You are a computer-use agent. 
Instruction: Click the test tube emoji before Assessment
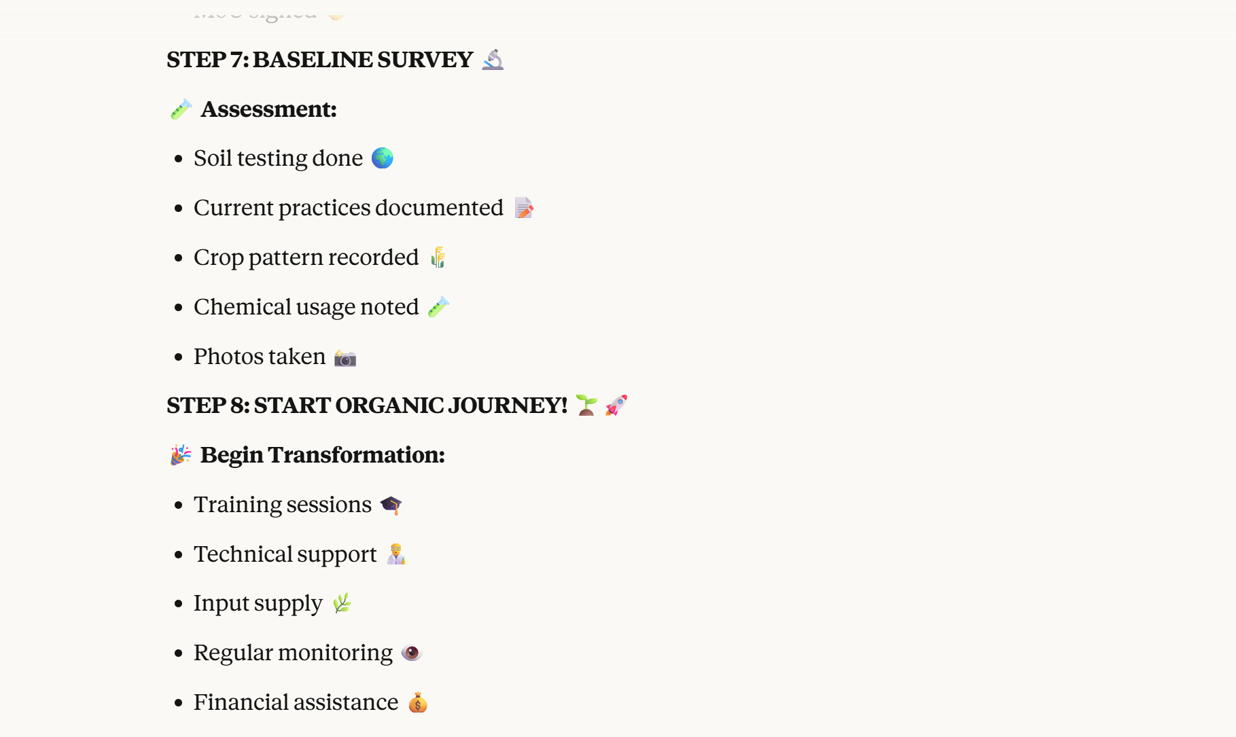pyautogui.click(x=181, y=109)
